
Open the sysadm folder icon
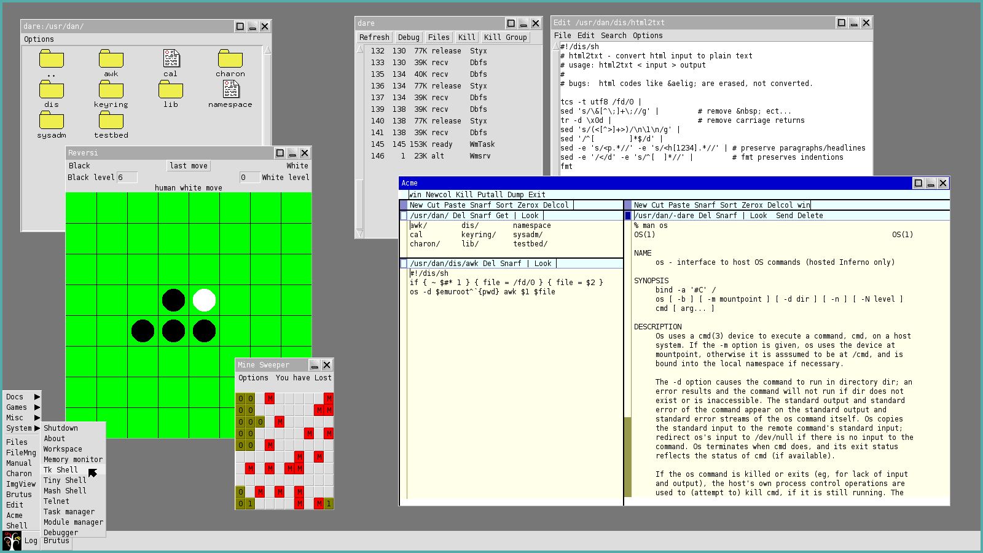click(52, 121)
